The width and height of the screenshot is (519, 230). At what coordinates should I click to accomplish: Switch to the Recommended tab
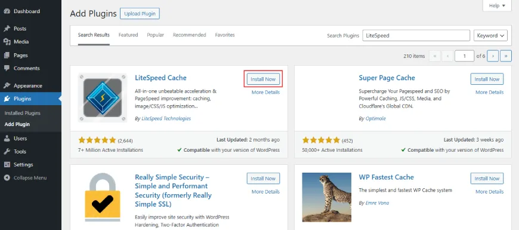tap(189, 35)
